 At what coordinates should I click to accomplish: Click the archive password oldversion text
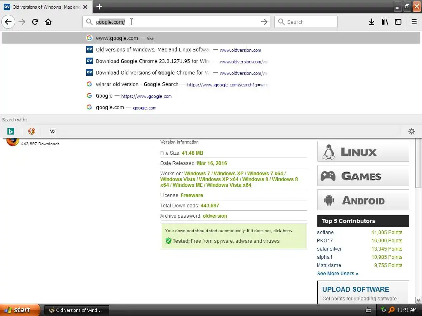(215, 216)
